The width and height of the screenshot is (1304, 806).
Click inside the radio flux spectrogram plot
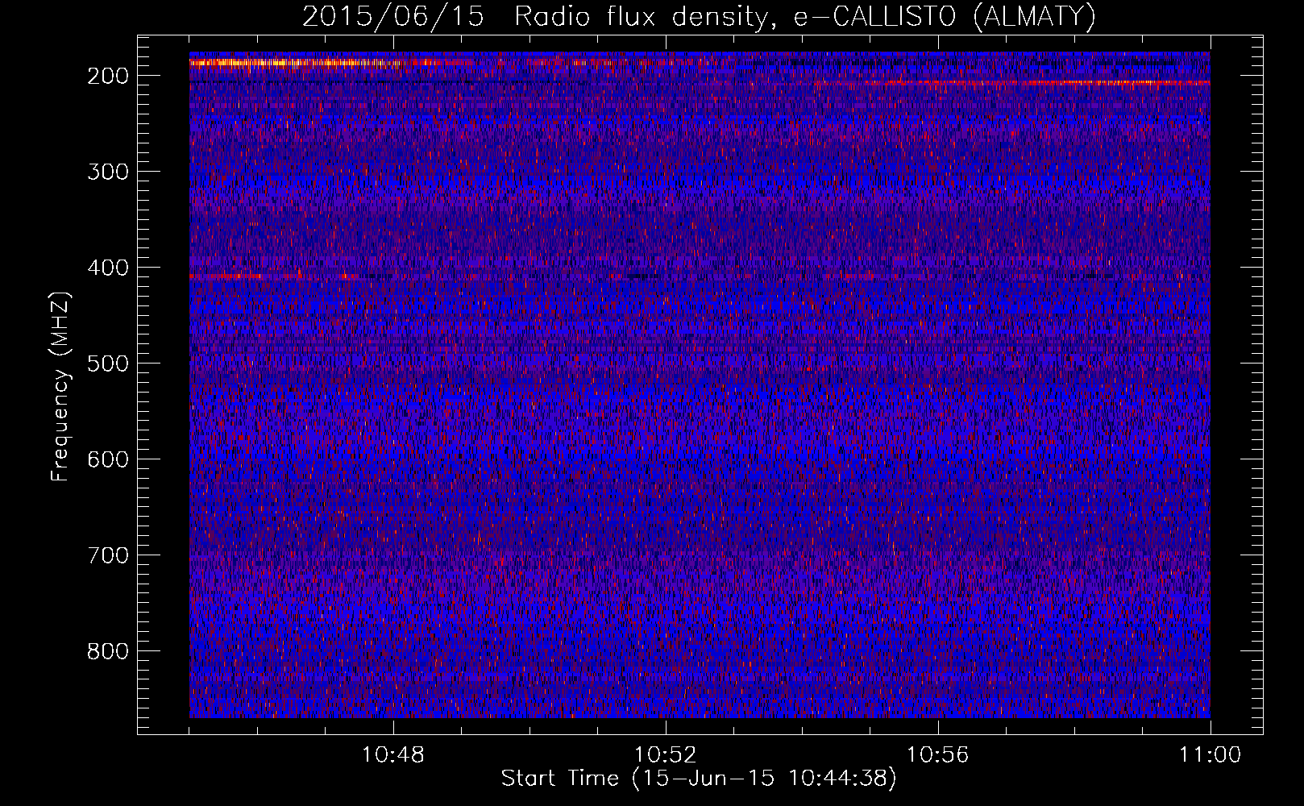pyautogui.click(x=700, y=384)
